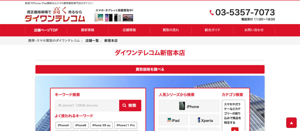Viewport: 300px width, 131px height.
Task: Click the キーワード検索 heading
Action: click(x=67, y=94)
